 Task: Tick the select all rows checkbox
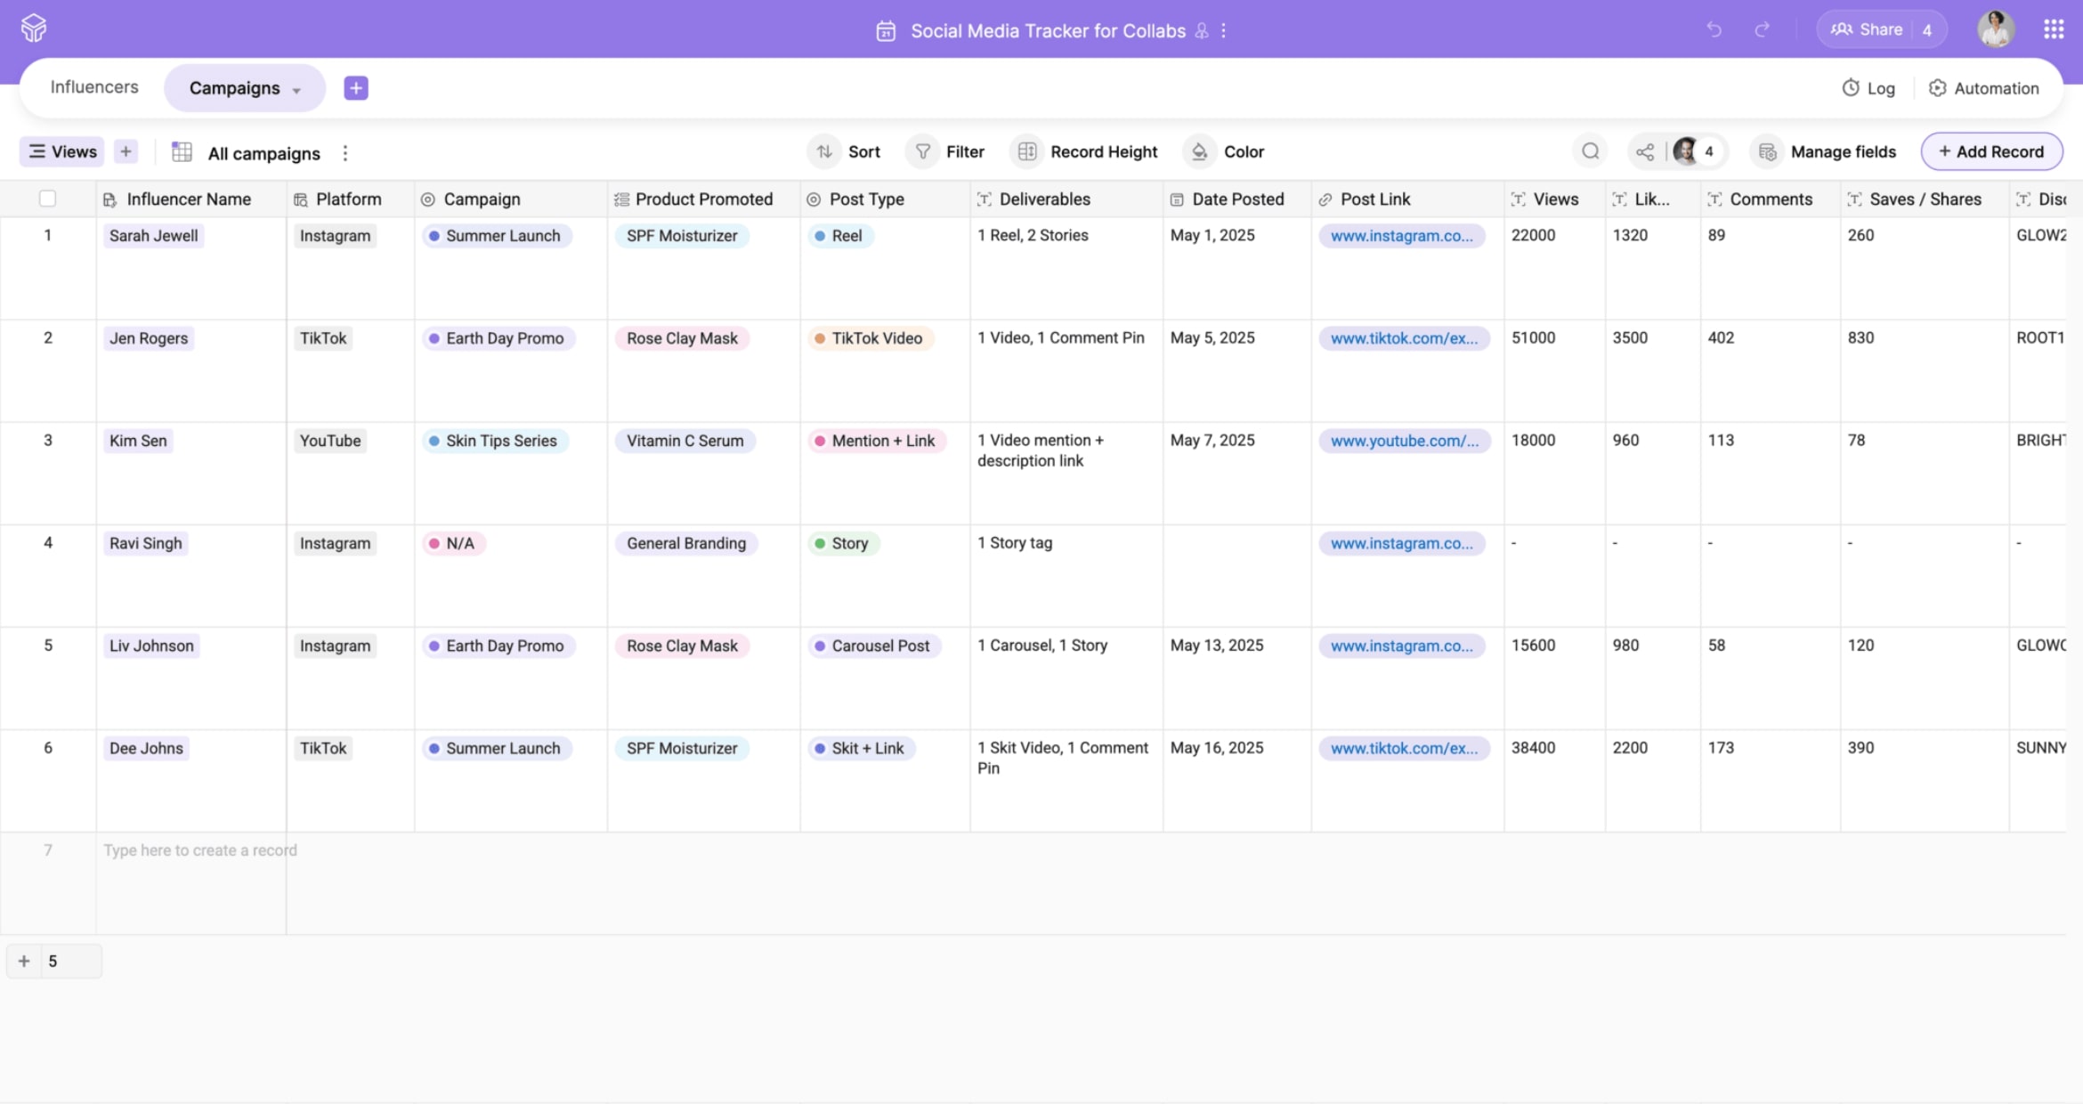48,199
